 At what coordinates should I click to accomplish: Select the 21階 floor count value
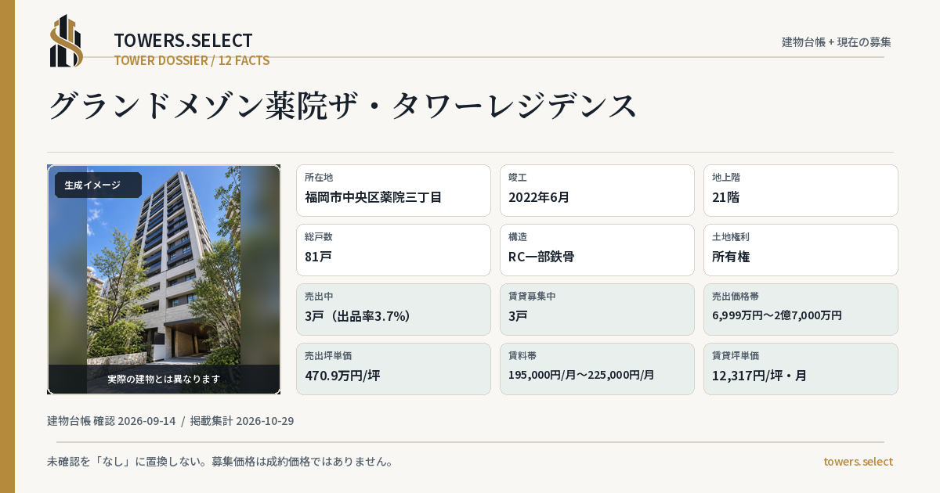point(726,197)
